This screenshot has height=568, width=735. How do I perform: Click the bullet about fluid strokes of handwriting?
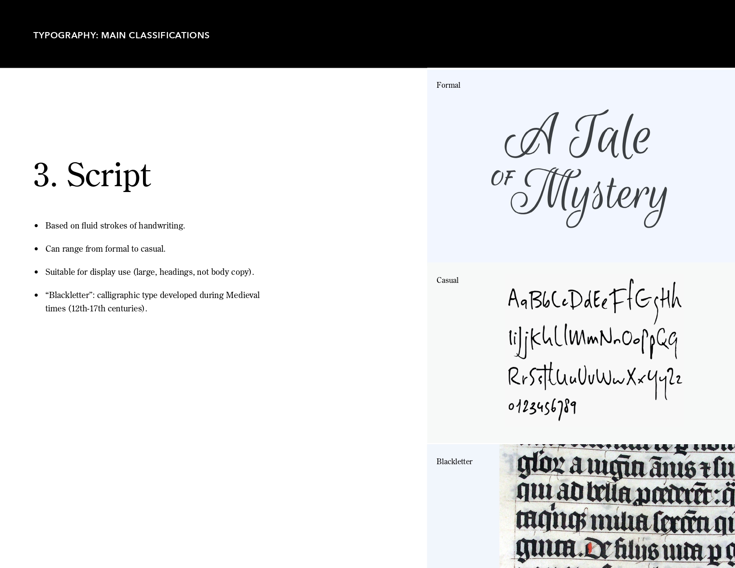[115, 226]
